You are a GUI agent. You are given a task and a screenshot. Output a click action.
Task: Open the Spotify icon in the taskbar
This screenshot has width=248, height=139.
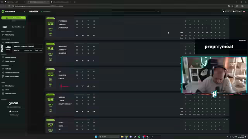139,137
